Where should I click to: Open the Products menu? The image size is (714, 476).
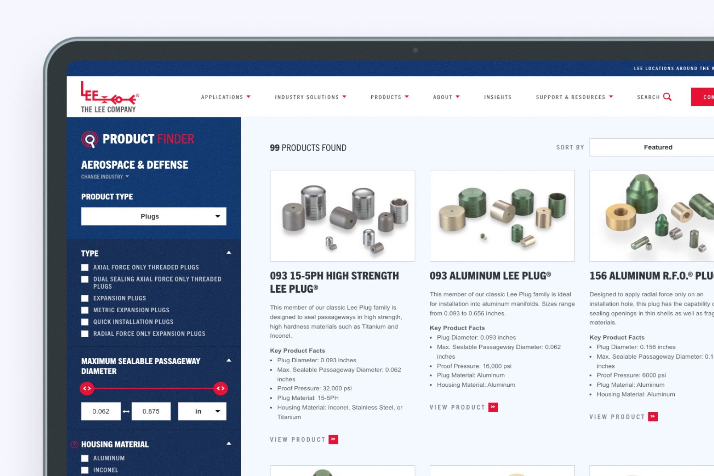pyautogui.click(x=390, y=97)
